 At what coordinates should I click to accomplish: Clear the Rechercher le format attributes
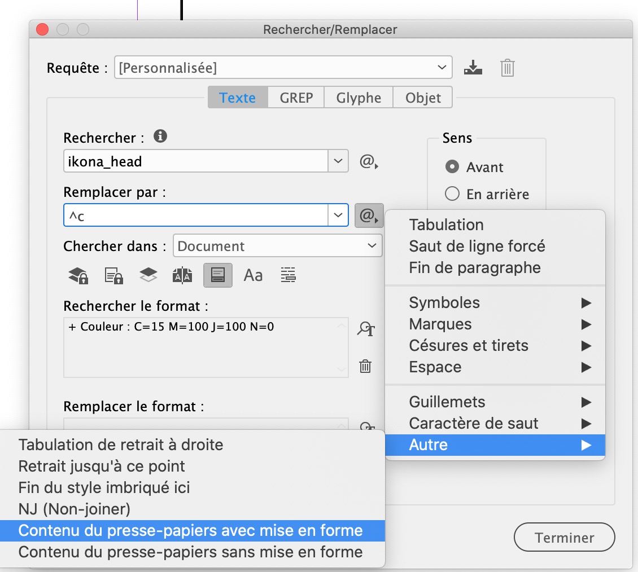(365, 366)
